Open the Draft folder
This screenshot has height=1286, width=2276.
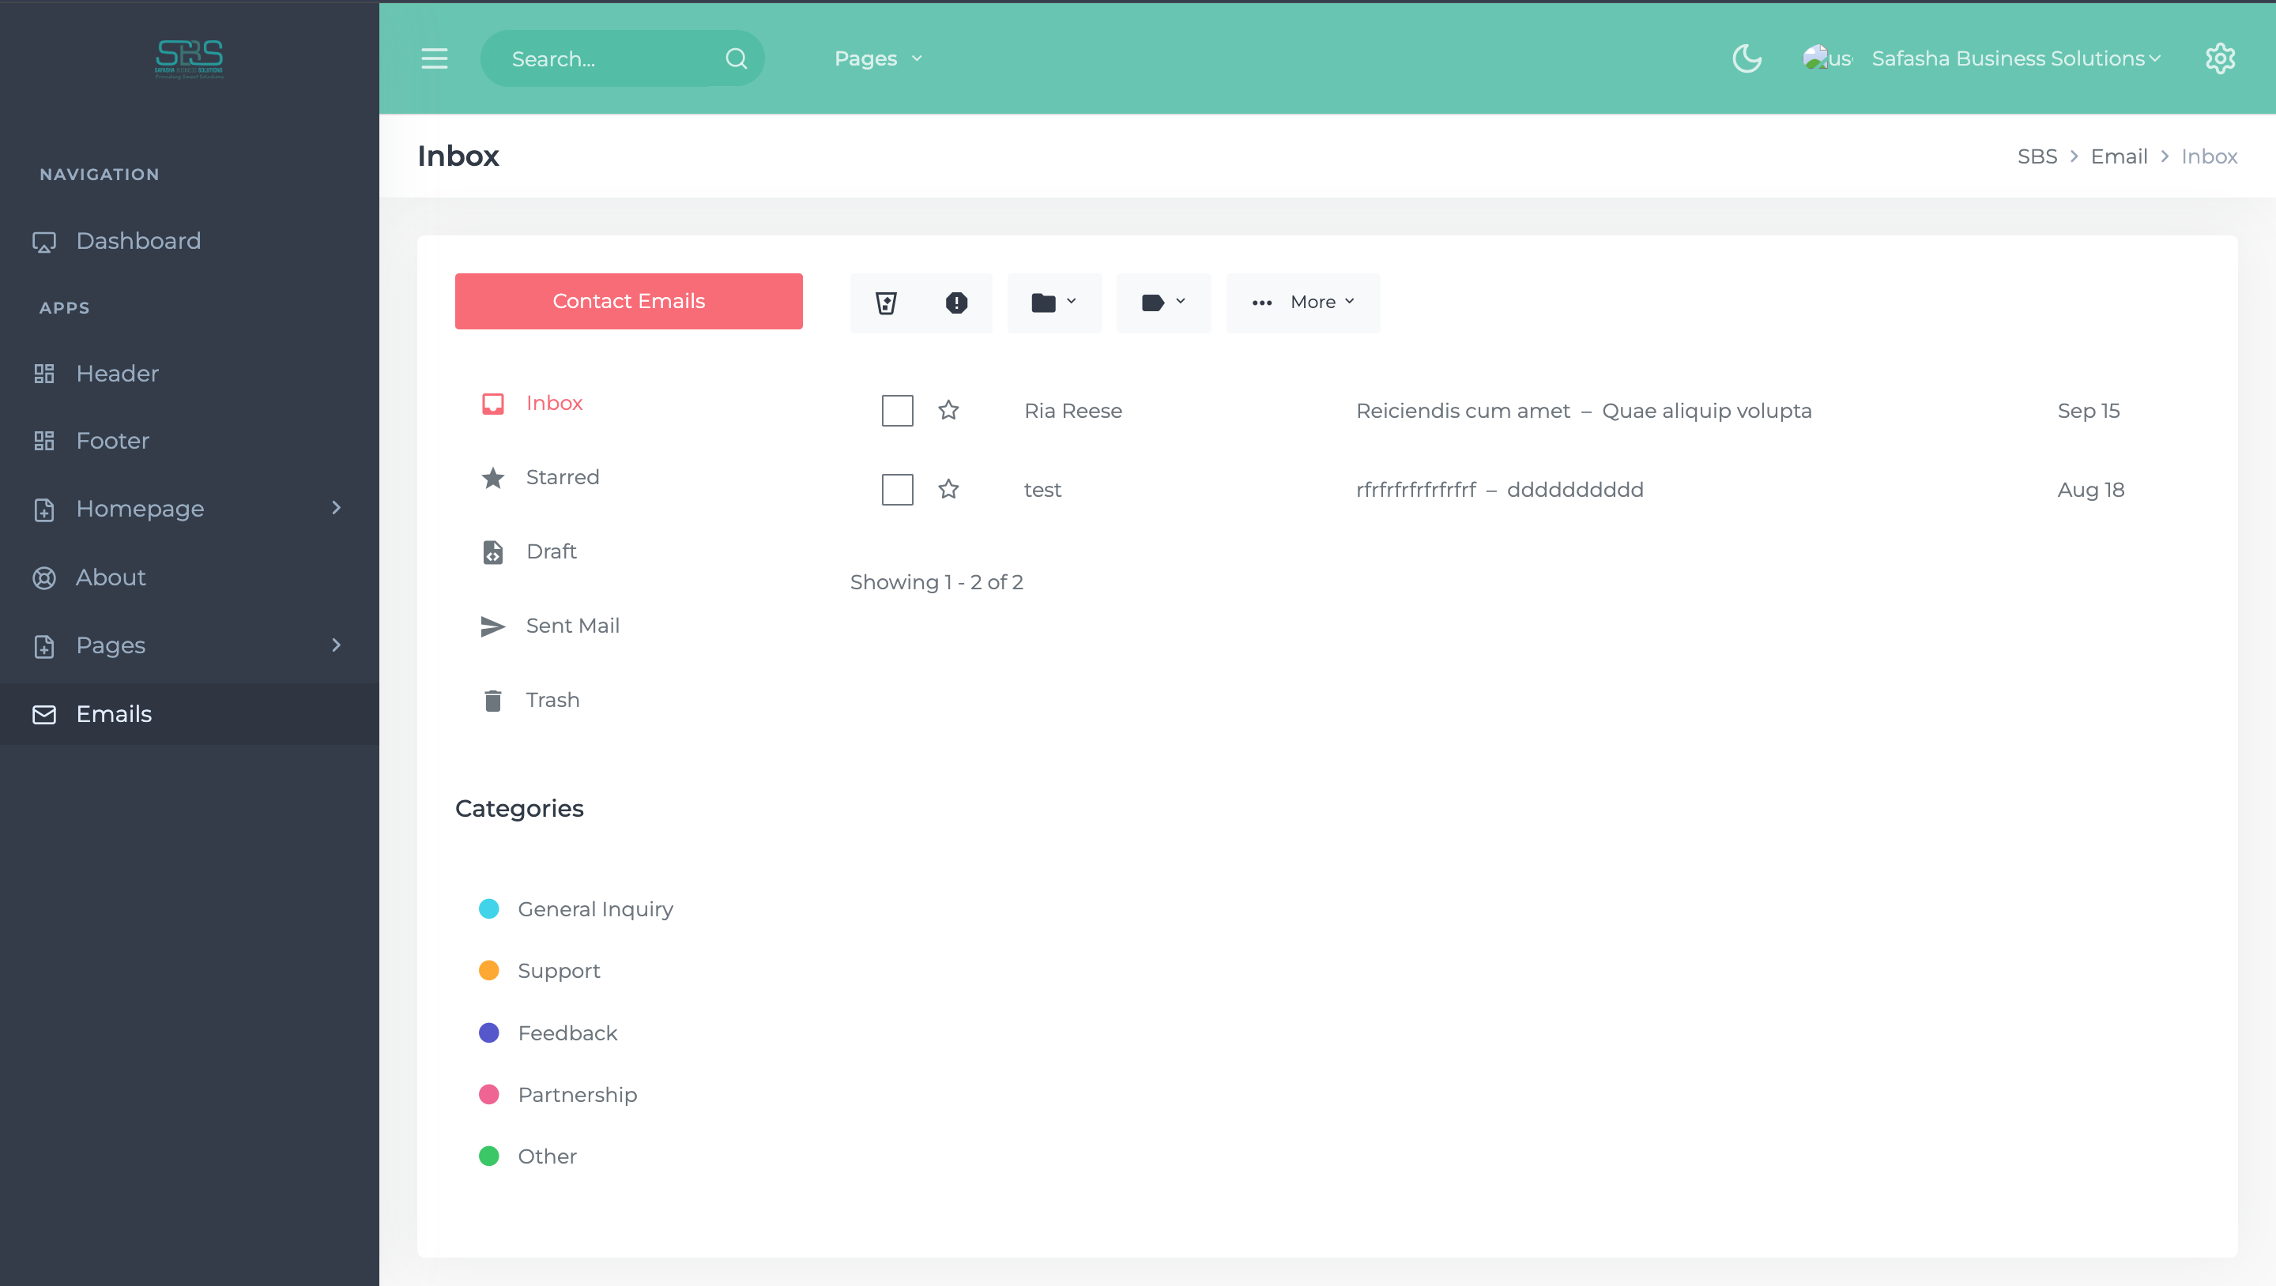point(529,551)
